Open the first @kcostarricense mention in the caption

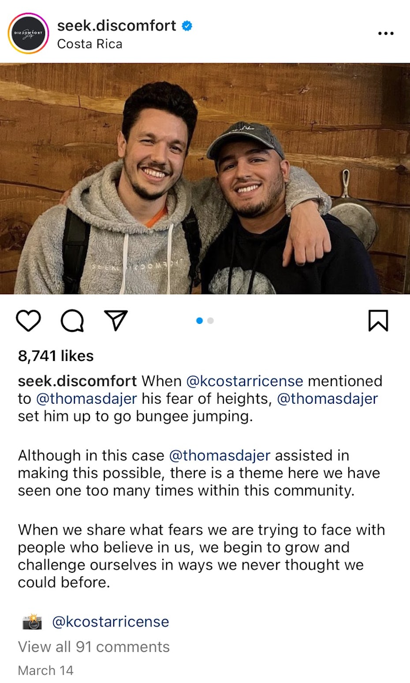245,381
